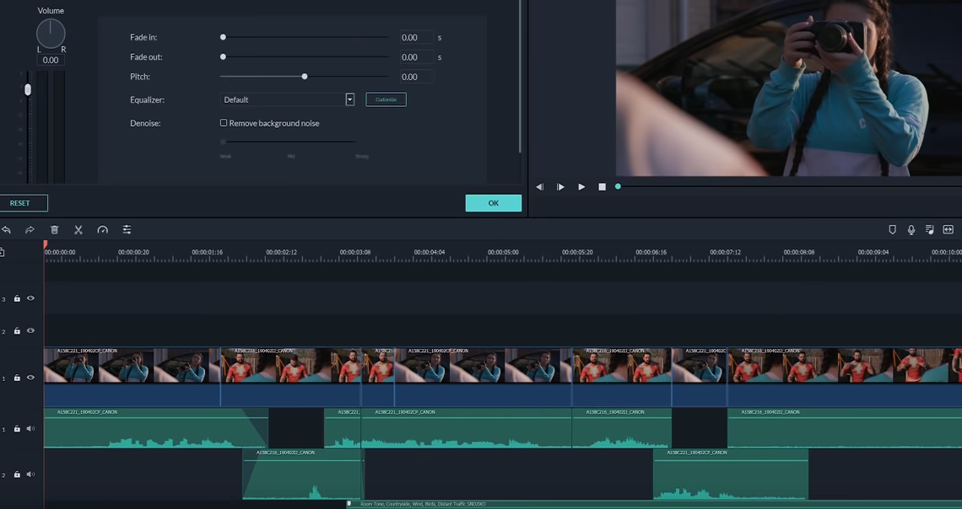Click the Volume level fader handle
The height and width of the screenshot is (509, 962).
pos(28,90)
